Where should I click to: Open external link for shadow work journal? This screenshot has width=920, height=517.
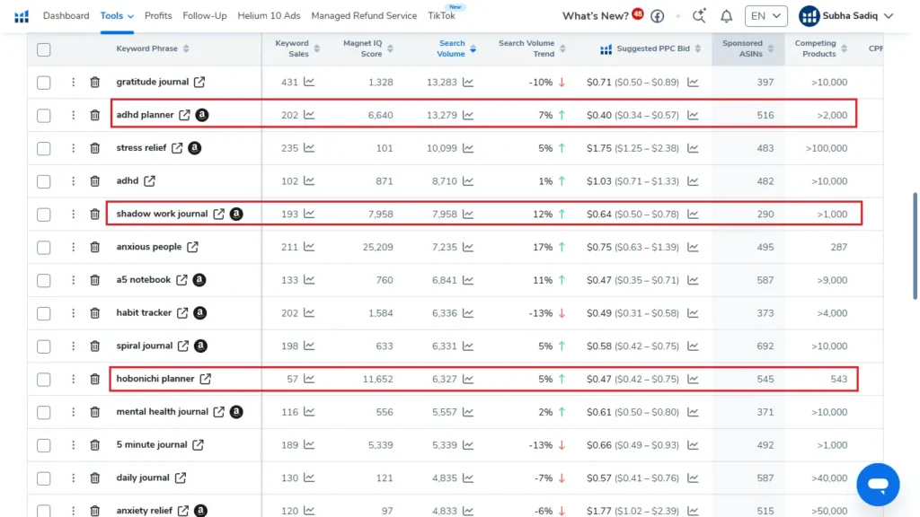(219, 214)
